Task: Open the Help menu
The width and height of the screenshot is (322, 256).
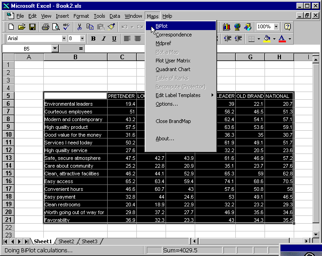Action: click(x=167, y=16)
